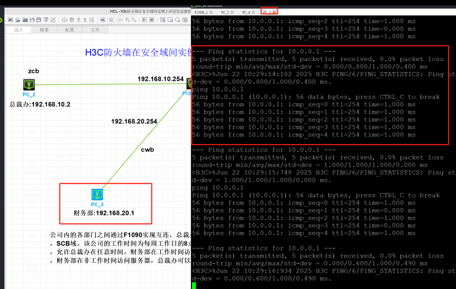Toggle the canvas grid display icon
The width and height of the screenshot is (456, 289).
pyautogui.click(x=120, y=20)
